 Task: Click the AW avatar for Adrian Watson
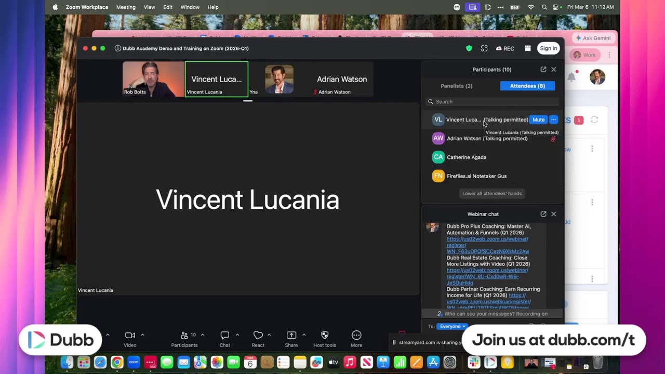tap(438, 138)
